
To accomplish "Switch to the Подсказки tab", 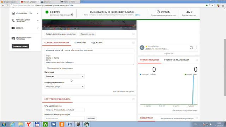I will coord(96,43).
